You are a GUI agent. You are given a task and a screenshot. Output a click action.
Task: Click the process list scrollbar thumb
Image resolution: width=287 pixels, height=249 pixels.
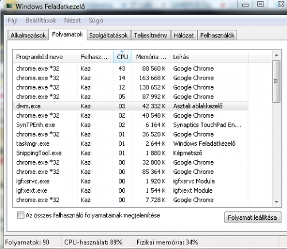276,81
